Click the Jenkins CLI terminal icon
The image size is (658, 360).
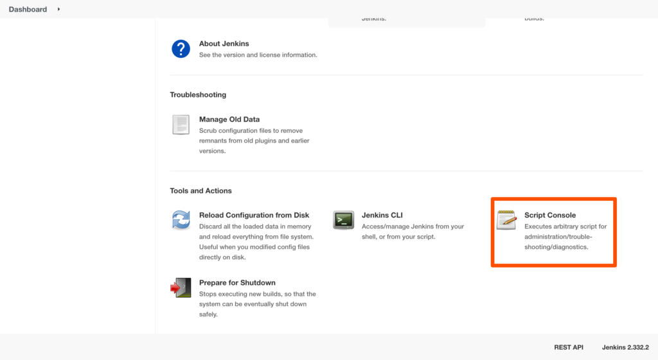coord(343,220)
